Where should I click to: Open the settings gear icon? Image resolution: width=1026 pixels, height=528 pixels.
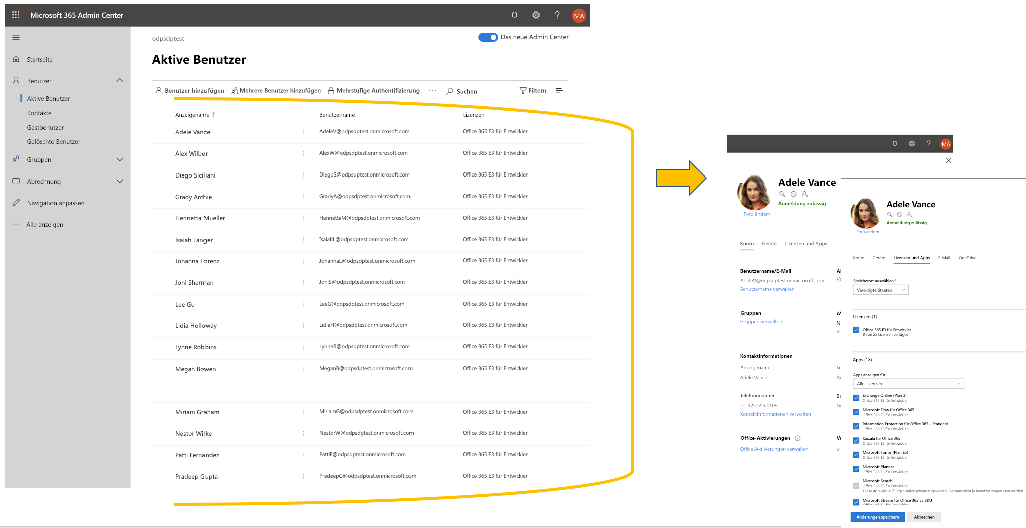coord(536,15)
